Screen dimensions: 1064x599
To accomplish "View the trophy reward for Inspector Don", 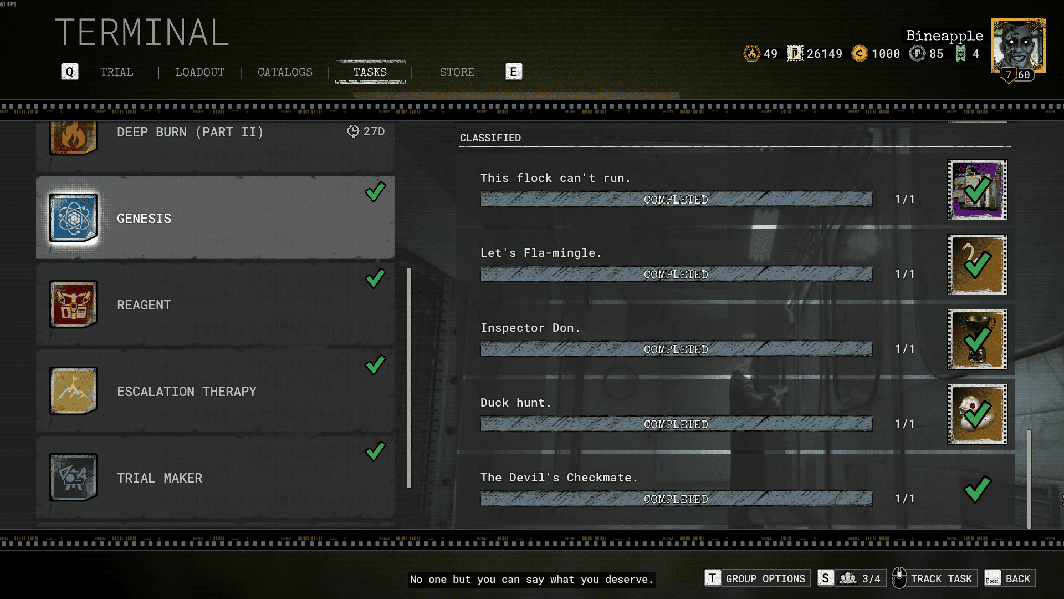I will click(x=977, y=339).
